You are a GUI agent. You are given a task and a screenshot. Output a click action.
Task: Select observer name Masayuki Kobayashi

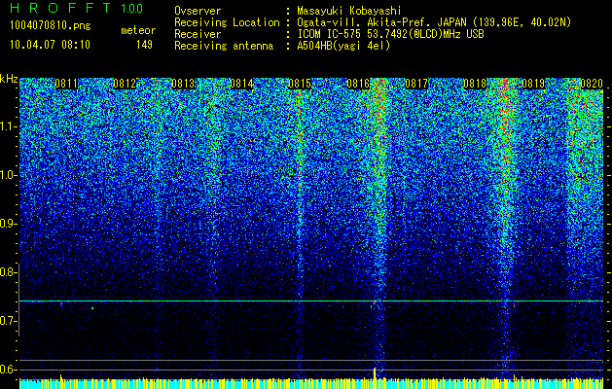(349, 11)
